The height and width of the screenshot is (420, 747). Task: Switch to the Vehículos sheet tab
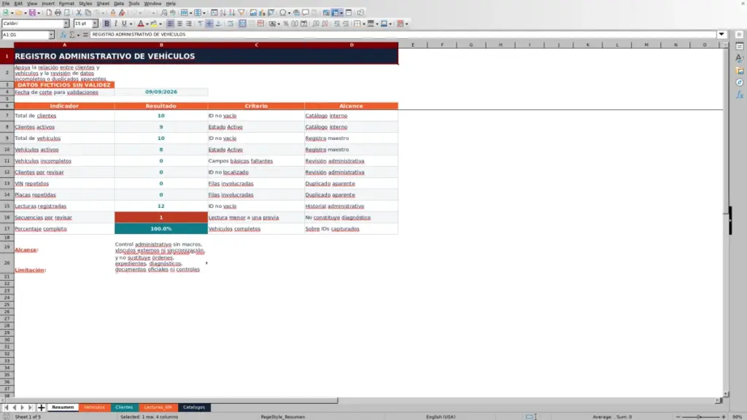click(x=94, y=407)
